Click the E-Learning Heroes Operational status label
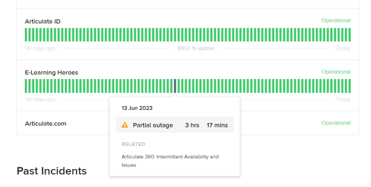This screenshot has width=371, height=187. (336, 72)
